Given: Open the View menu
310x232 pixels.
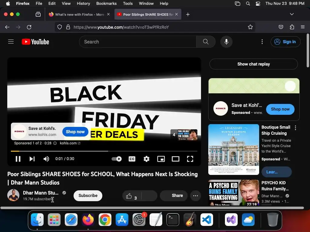Looking at the screenshot, I should (x=66, y=3).
